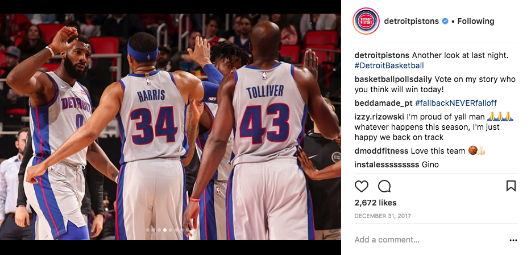Open the three-dot more options menu
This screenshot has width=531, height=255.
pyautogui.click(x=513, y=240)
